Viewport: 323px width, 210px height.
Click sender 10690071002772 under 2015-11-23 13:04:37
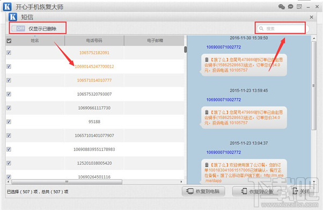pos(224,152)
